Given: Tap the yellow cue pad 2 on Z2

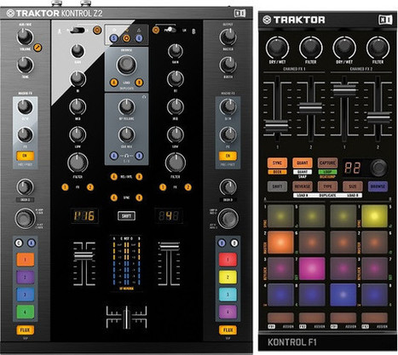Looking at the screenshot, I should click(x=228, y=278).
